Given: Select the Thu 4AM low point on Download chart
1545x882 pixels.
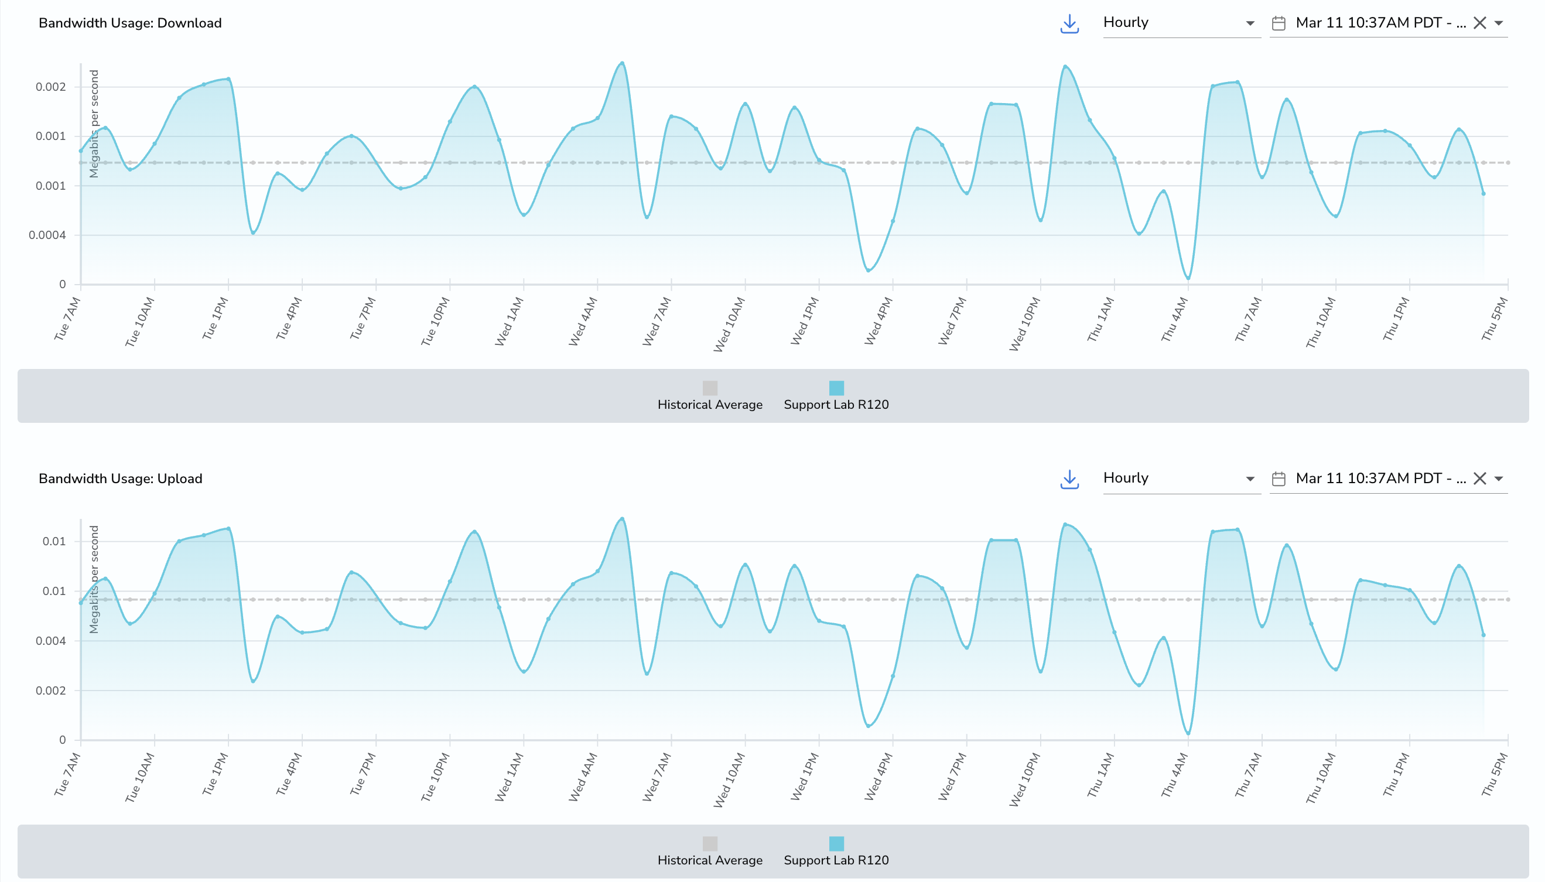Looking at the screenshot, I should [1188, 278].
